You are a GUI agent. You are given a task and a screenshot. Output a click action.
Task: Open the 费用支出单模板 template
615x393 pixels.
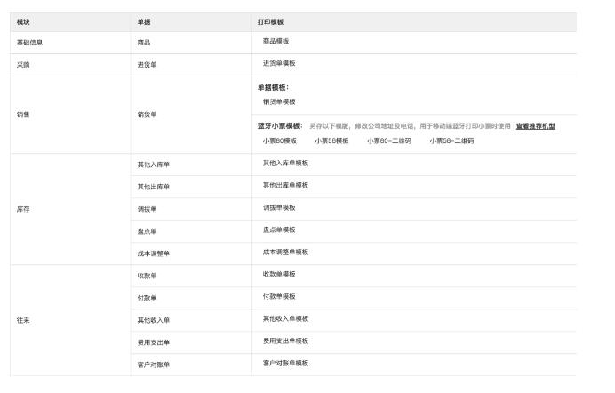point(284,341)
